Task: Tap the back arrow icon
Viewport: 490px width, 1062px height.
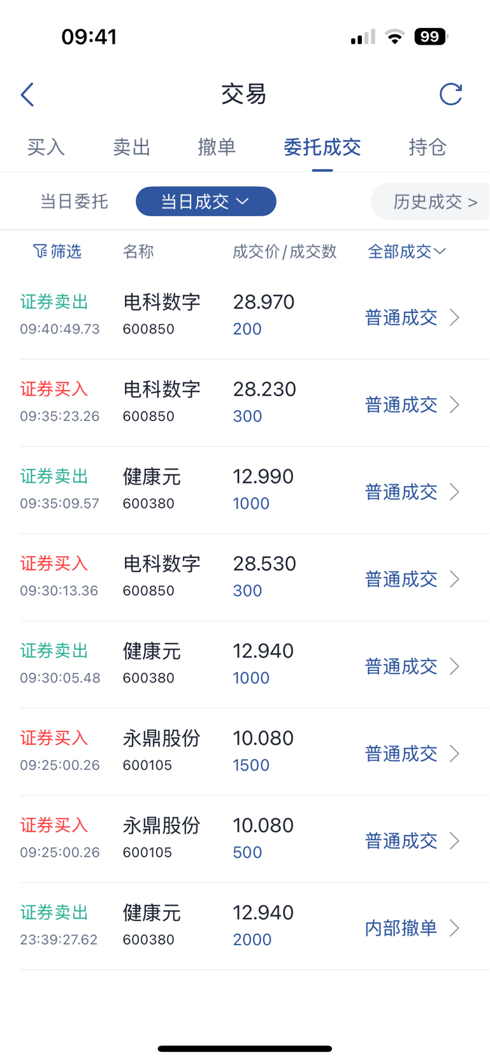Action: (x=27, y=94)
